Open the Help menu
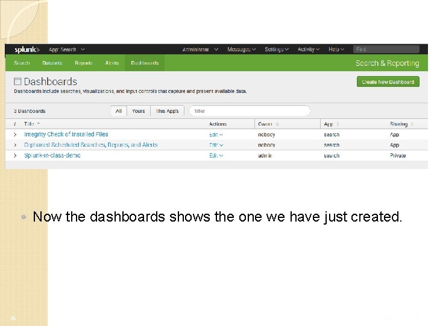Viewport: 434px width, 326px height. (336, 50)
